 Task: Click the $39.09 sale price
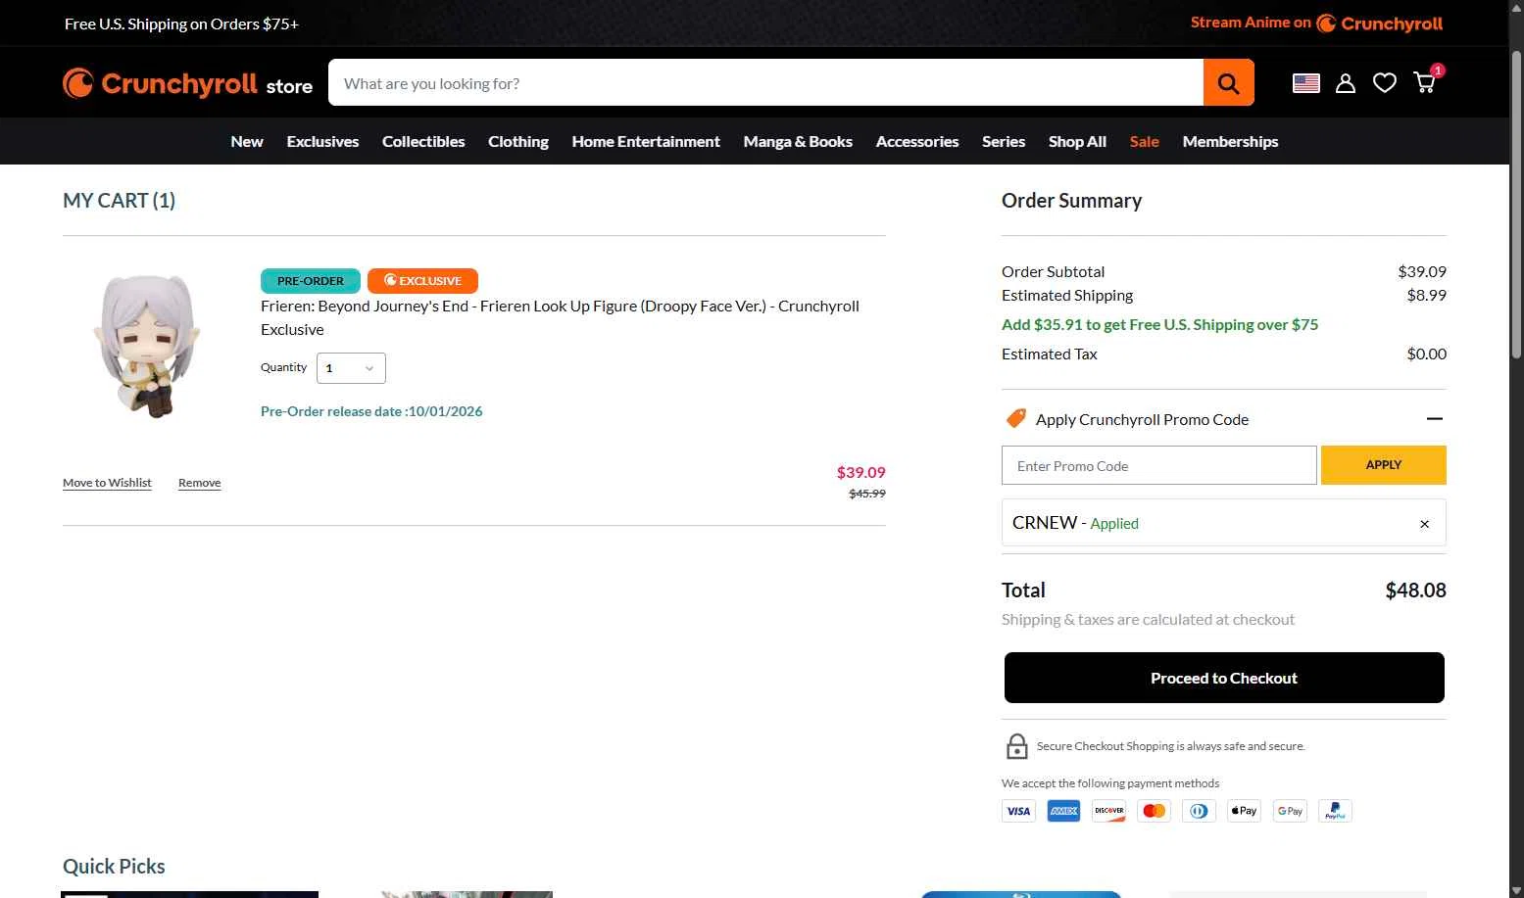pos(860,472)
